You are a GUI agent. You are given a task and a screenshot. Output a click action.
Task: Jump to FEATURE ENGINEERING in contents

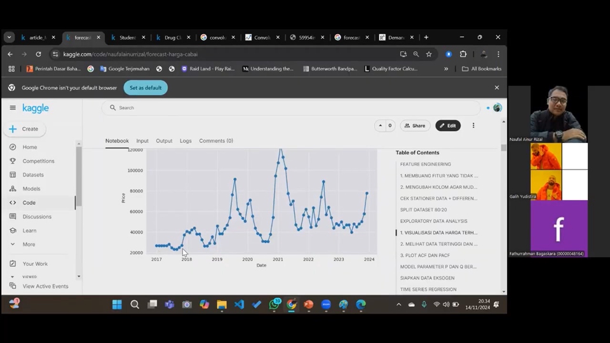[x=425, y=164]
